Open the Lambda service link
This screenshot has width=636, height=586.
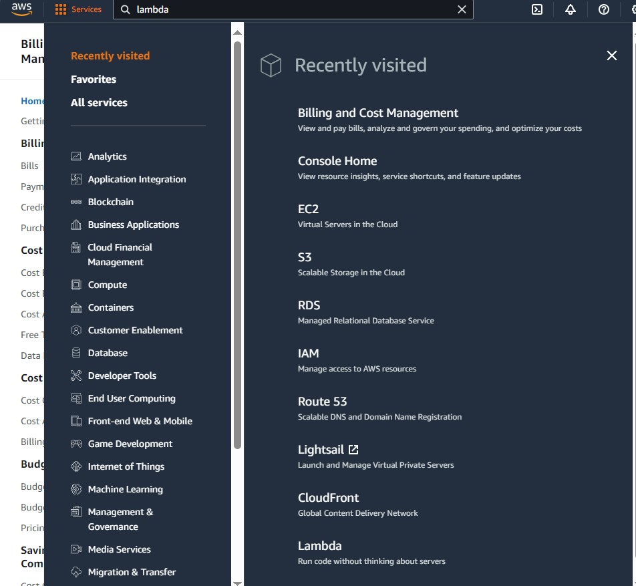(319, 546)
